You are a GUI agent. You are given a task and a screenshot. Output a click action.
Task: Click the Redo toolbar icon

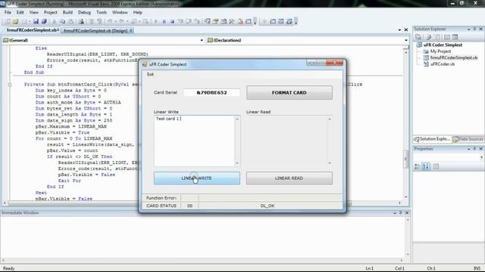point(121,21)
